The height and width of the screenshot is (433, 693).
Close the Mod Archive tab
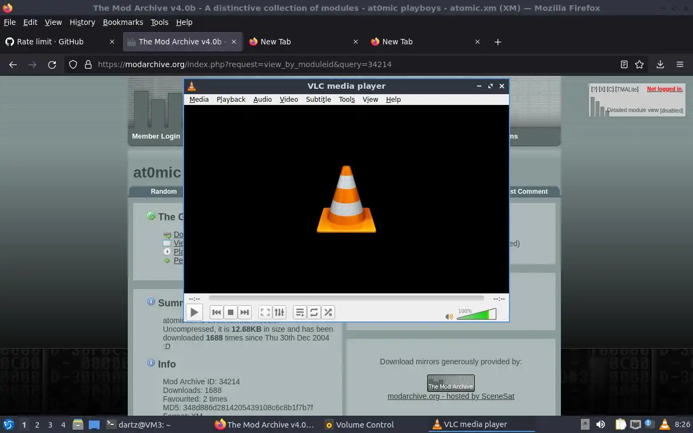(234, 42)
